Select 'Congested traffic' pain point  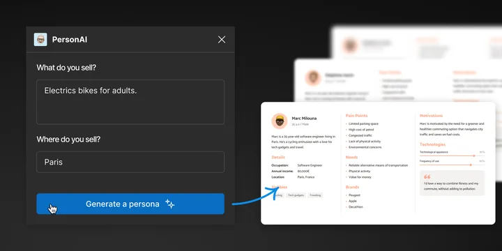360,135
